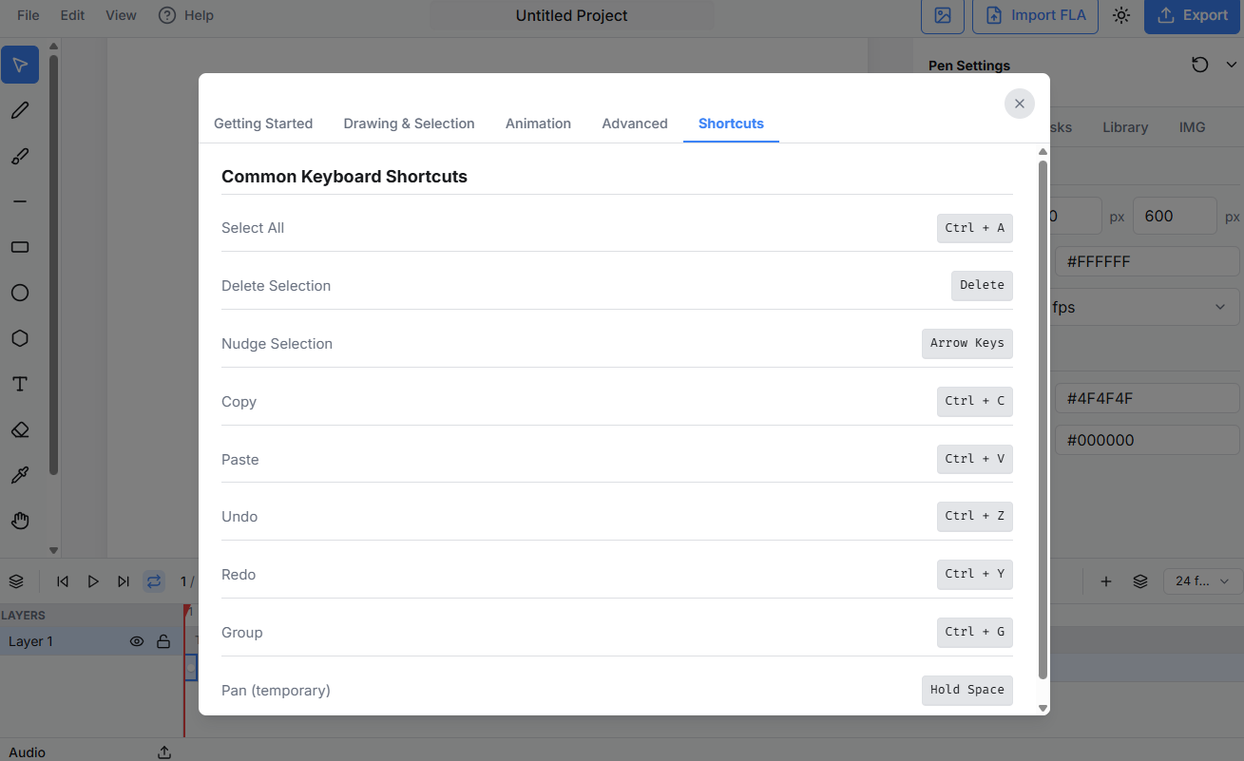Activate the Hand pan tool
Viewport: 1244px width, 761px height.
[20, 521]
